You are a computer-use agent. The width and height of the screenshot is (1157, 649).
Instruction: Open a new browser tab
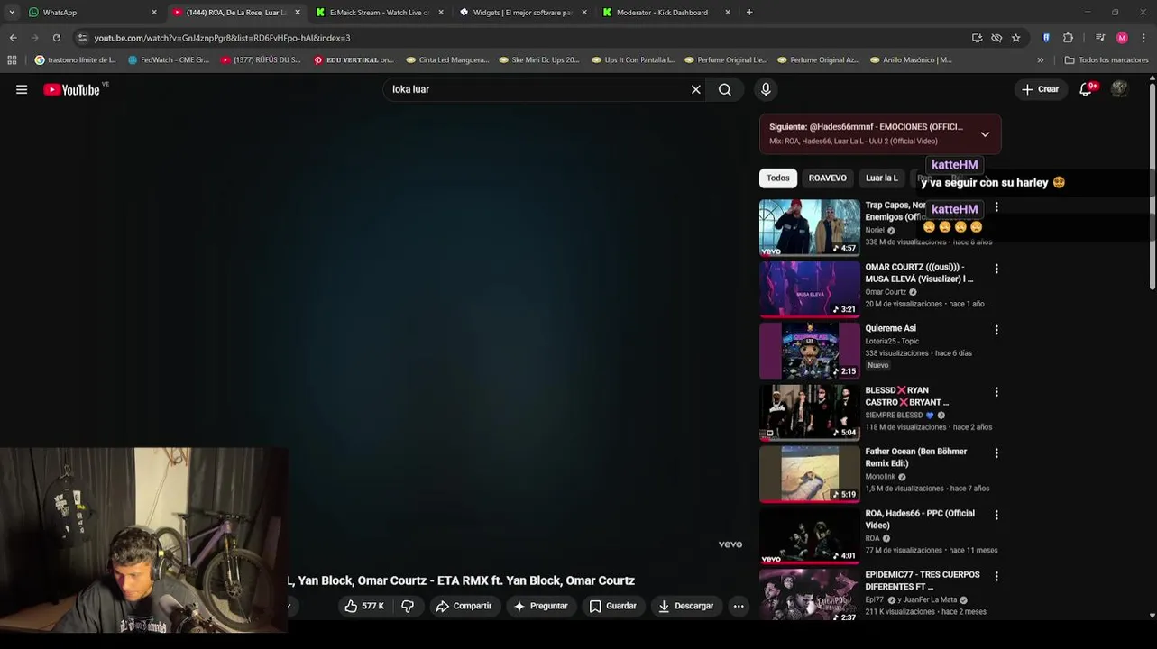(x=749, y=13)
